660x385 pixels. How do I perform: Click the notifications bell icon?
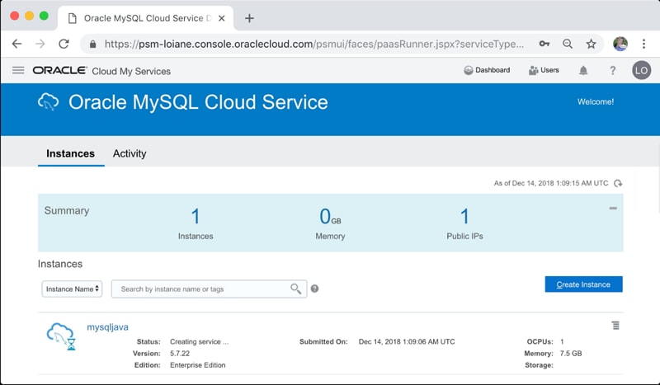click(583, 71)
